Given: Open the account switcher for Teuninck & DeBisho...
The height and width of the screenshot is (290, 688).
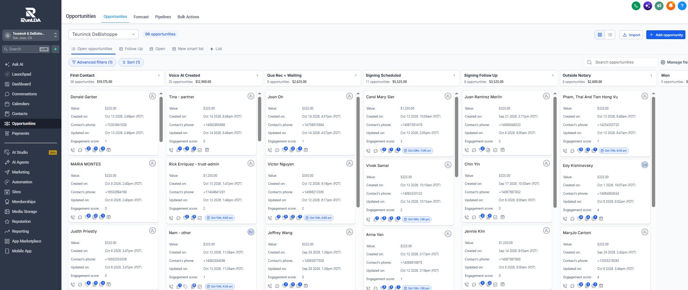Looking at the screenshot, I should [31, 35].
